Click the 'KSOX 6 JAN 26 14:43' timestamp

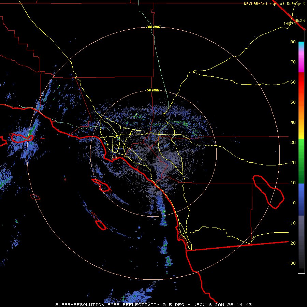coord(222,305)
